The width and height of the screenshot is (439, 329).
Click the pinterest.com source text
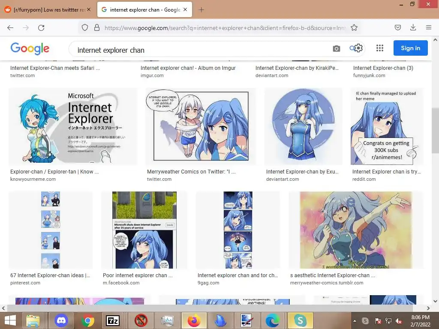(25, 283)
